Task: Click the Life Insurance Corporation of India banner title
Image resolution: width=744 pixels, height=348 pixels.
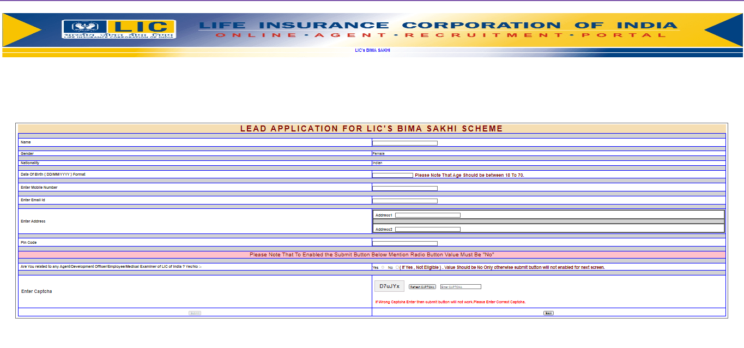Action: coord(438,25)
